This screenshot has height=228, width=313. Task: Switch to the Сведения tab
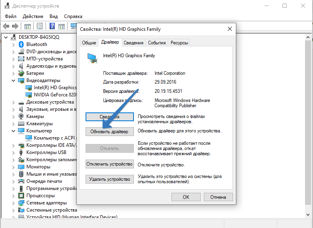134,43
